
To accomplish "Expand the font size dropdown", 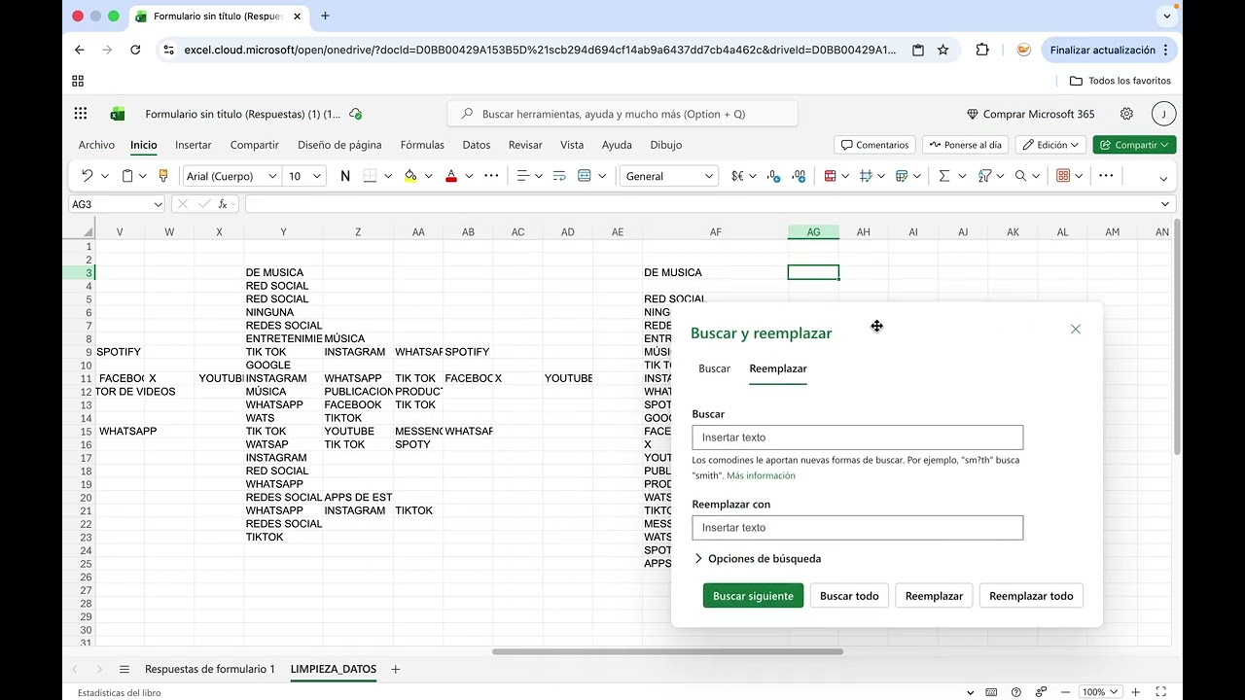I will (317, 176).
